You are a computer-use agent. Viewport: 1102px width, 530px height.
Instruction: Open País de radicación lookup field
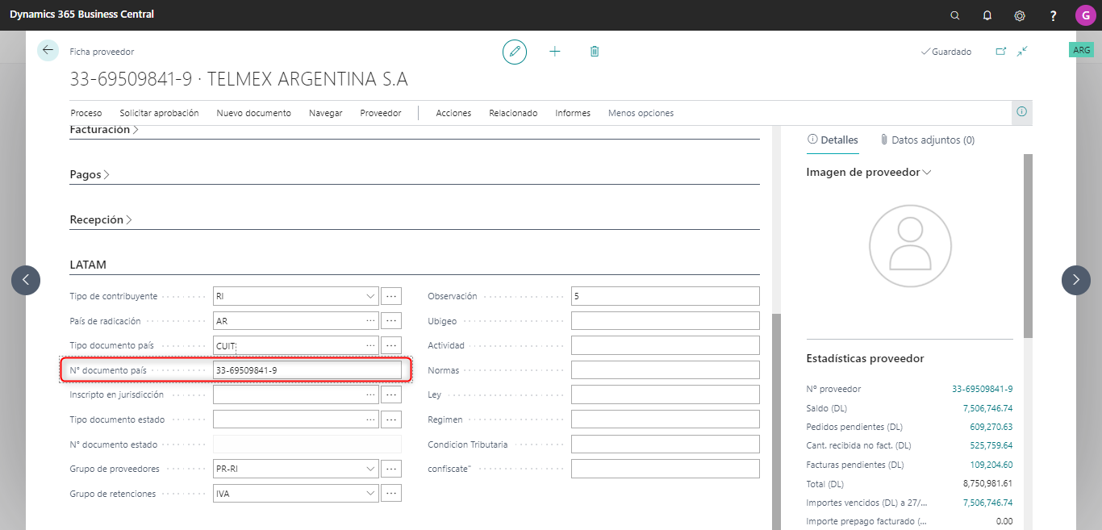[x=295, y=321]
